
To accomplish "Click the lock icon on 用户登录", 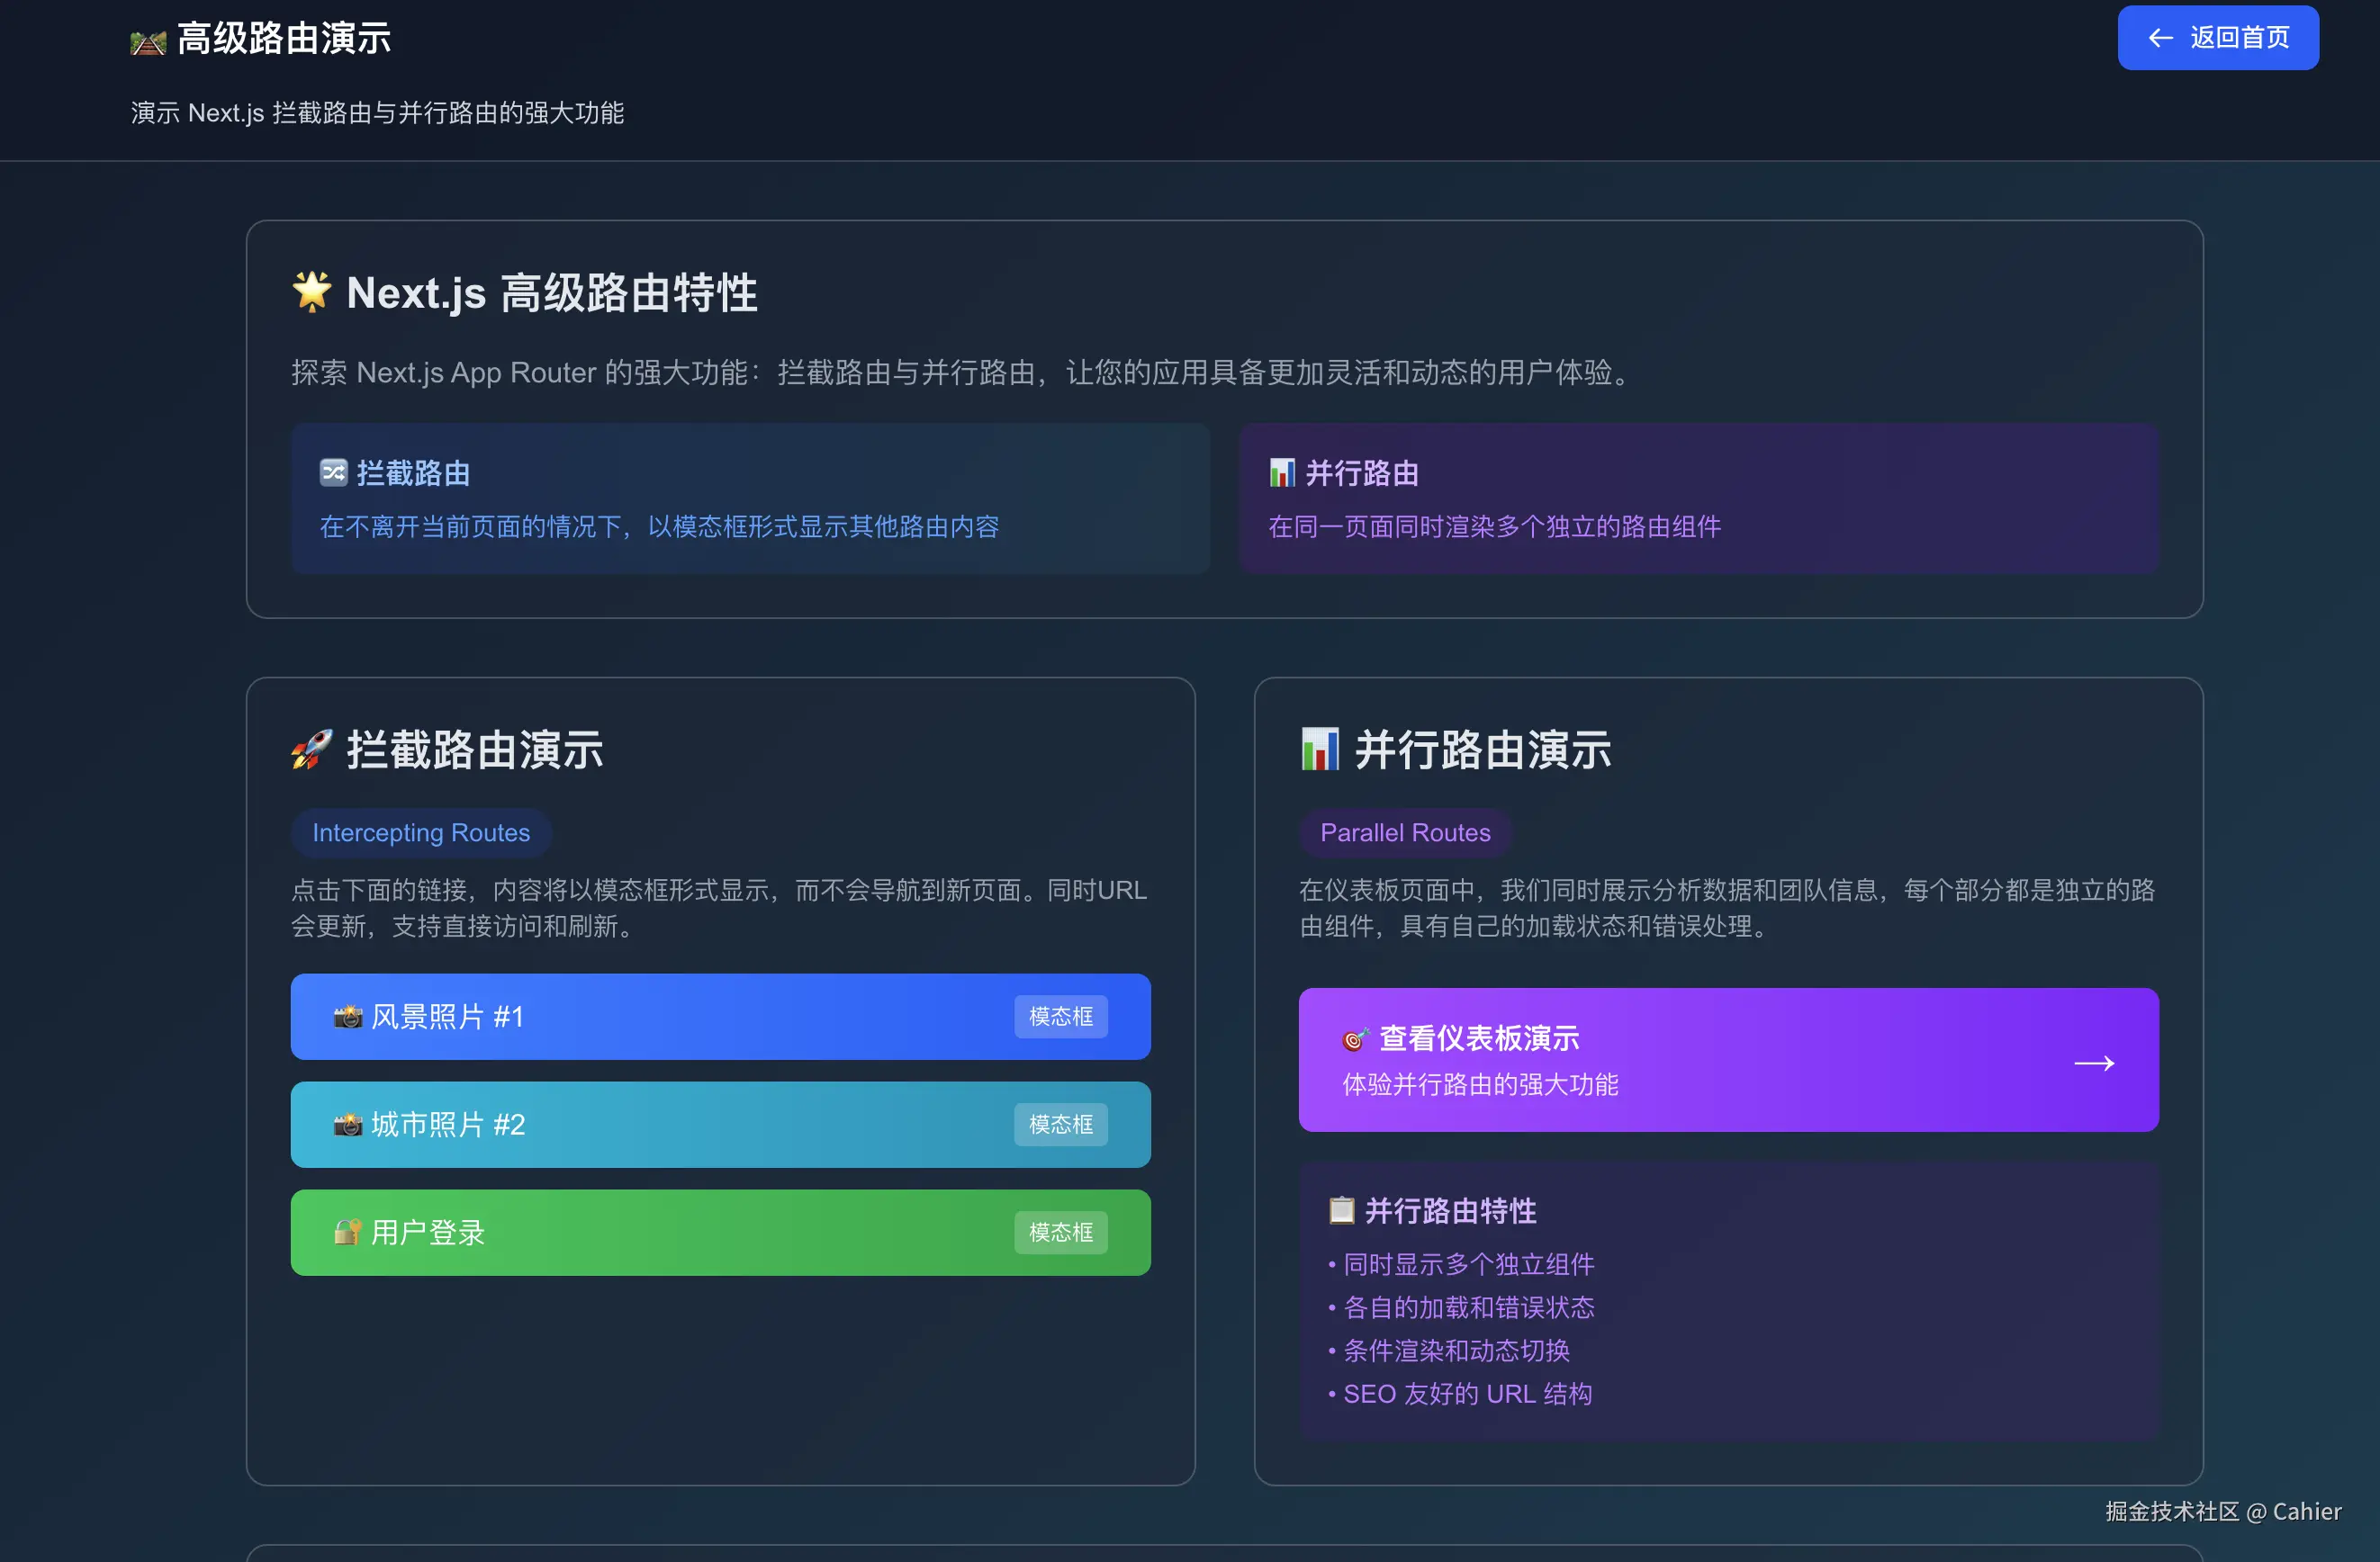I will (x=347, y=1232).
